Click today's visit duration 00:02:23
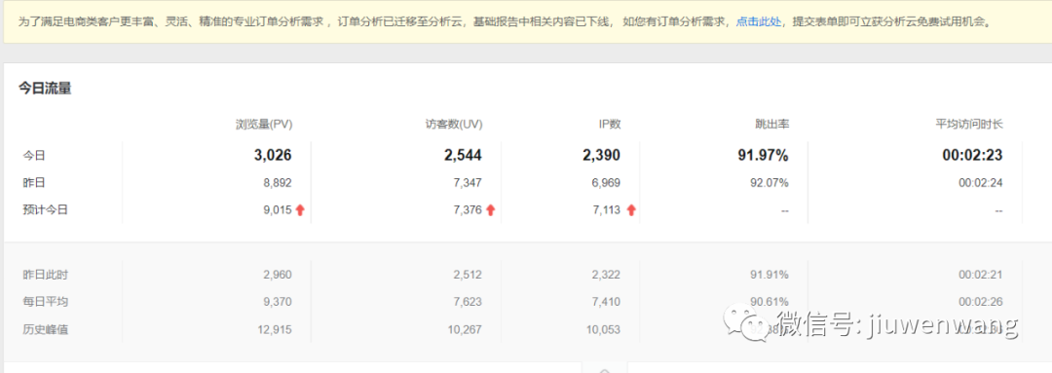1052x373 pixels. point(973,155)
